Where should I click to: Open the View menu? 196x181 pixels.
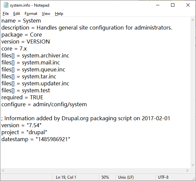tap(46, 14)
